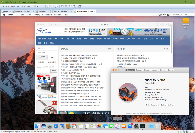The width and height of the screenshot is (195, 133).
Task: Launch Siri from the Dock
Action: coord(44,126)
